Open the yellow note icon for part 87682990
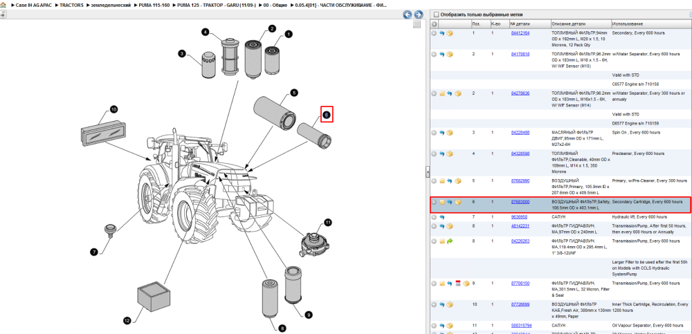 pyautogui.click(x=441, y=181)
